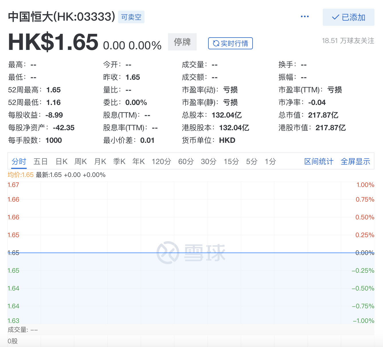Click the 总市值 value 217.87亿
Viewport: 383px width, 347px height.
[x=323, y=115]
